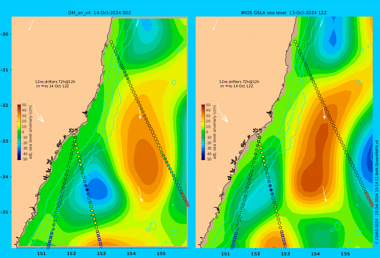This screenshot has height=258, width=380.
Task: Click the darkest blue drifter dot in the right map's teal eddy
Action: pyautogui.click(x=271, y=190)
